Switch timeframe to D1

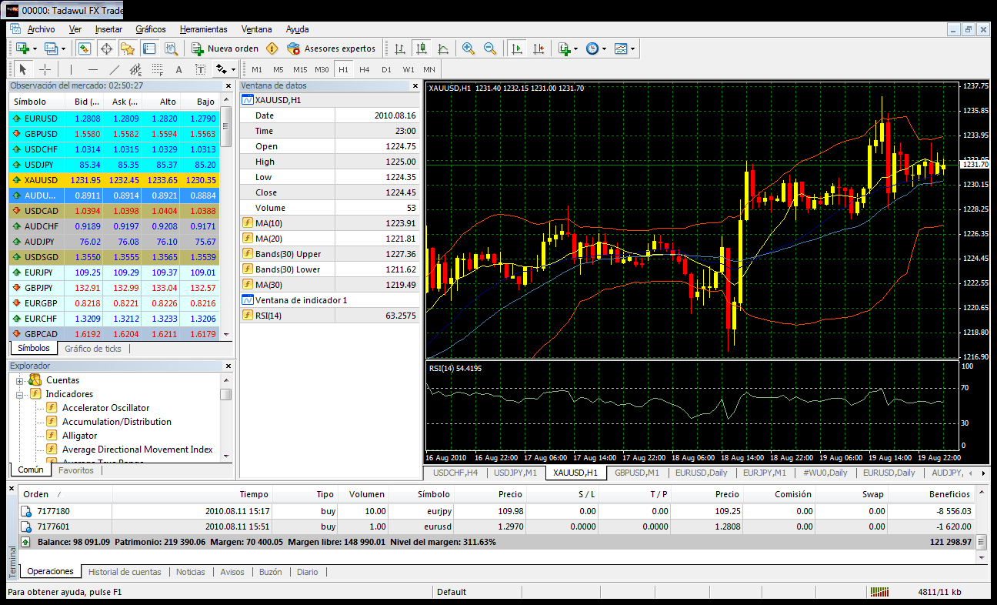386,69
